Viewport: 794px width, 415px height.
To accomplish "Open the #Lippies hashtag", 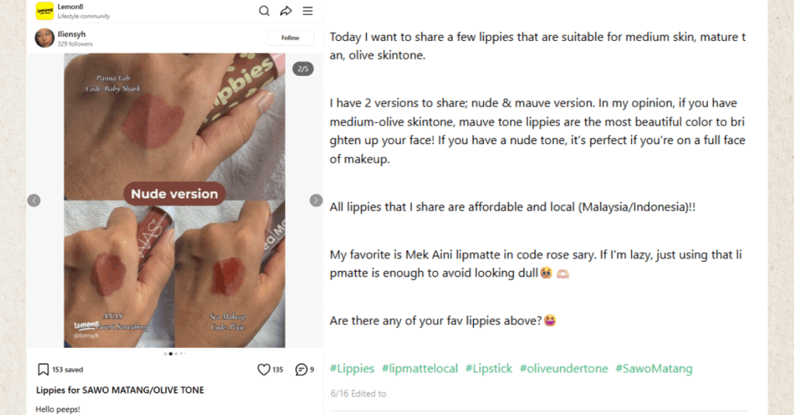I will coord(352,369).
